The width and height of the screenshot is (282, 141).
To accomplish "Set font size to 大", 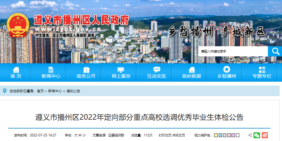I will pos(75,135).
